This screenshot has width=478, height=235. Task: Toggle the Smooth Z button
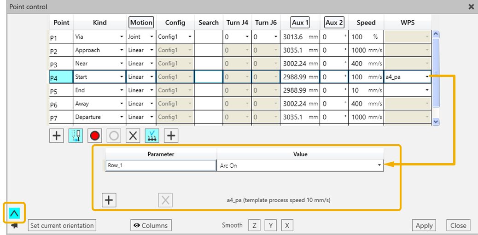tap(254, 225)
